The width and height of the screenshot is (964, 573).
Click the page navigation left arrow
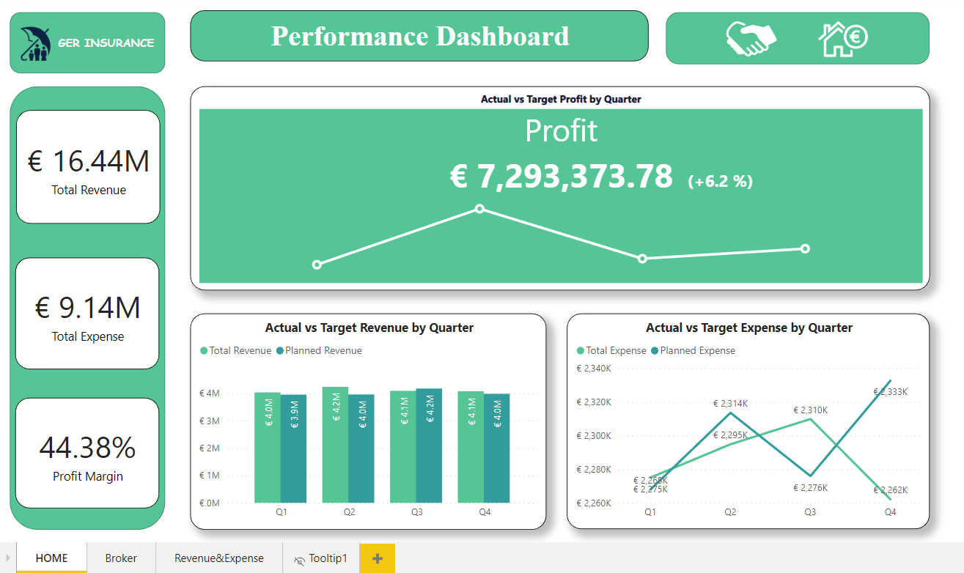tap(8, 558)
